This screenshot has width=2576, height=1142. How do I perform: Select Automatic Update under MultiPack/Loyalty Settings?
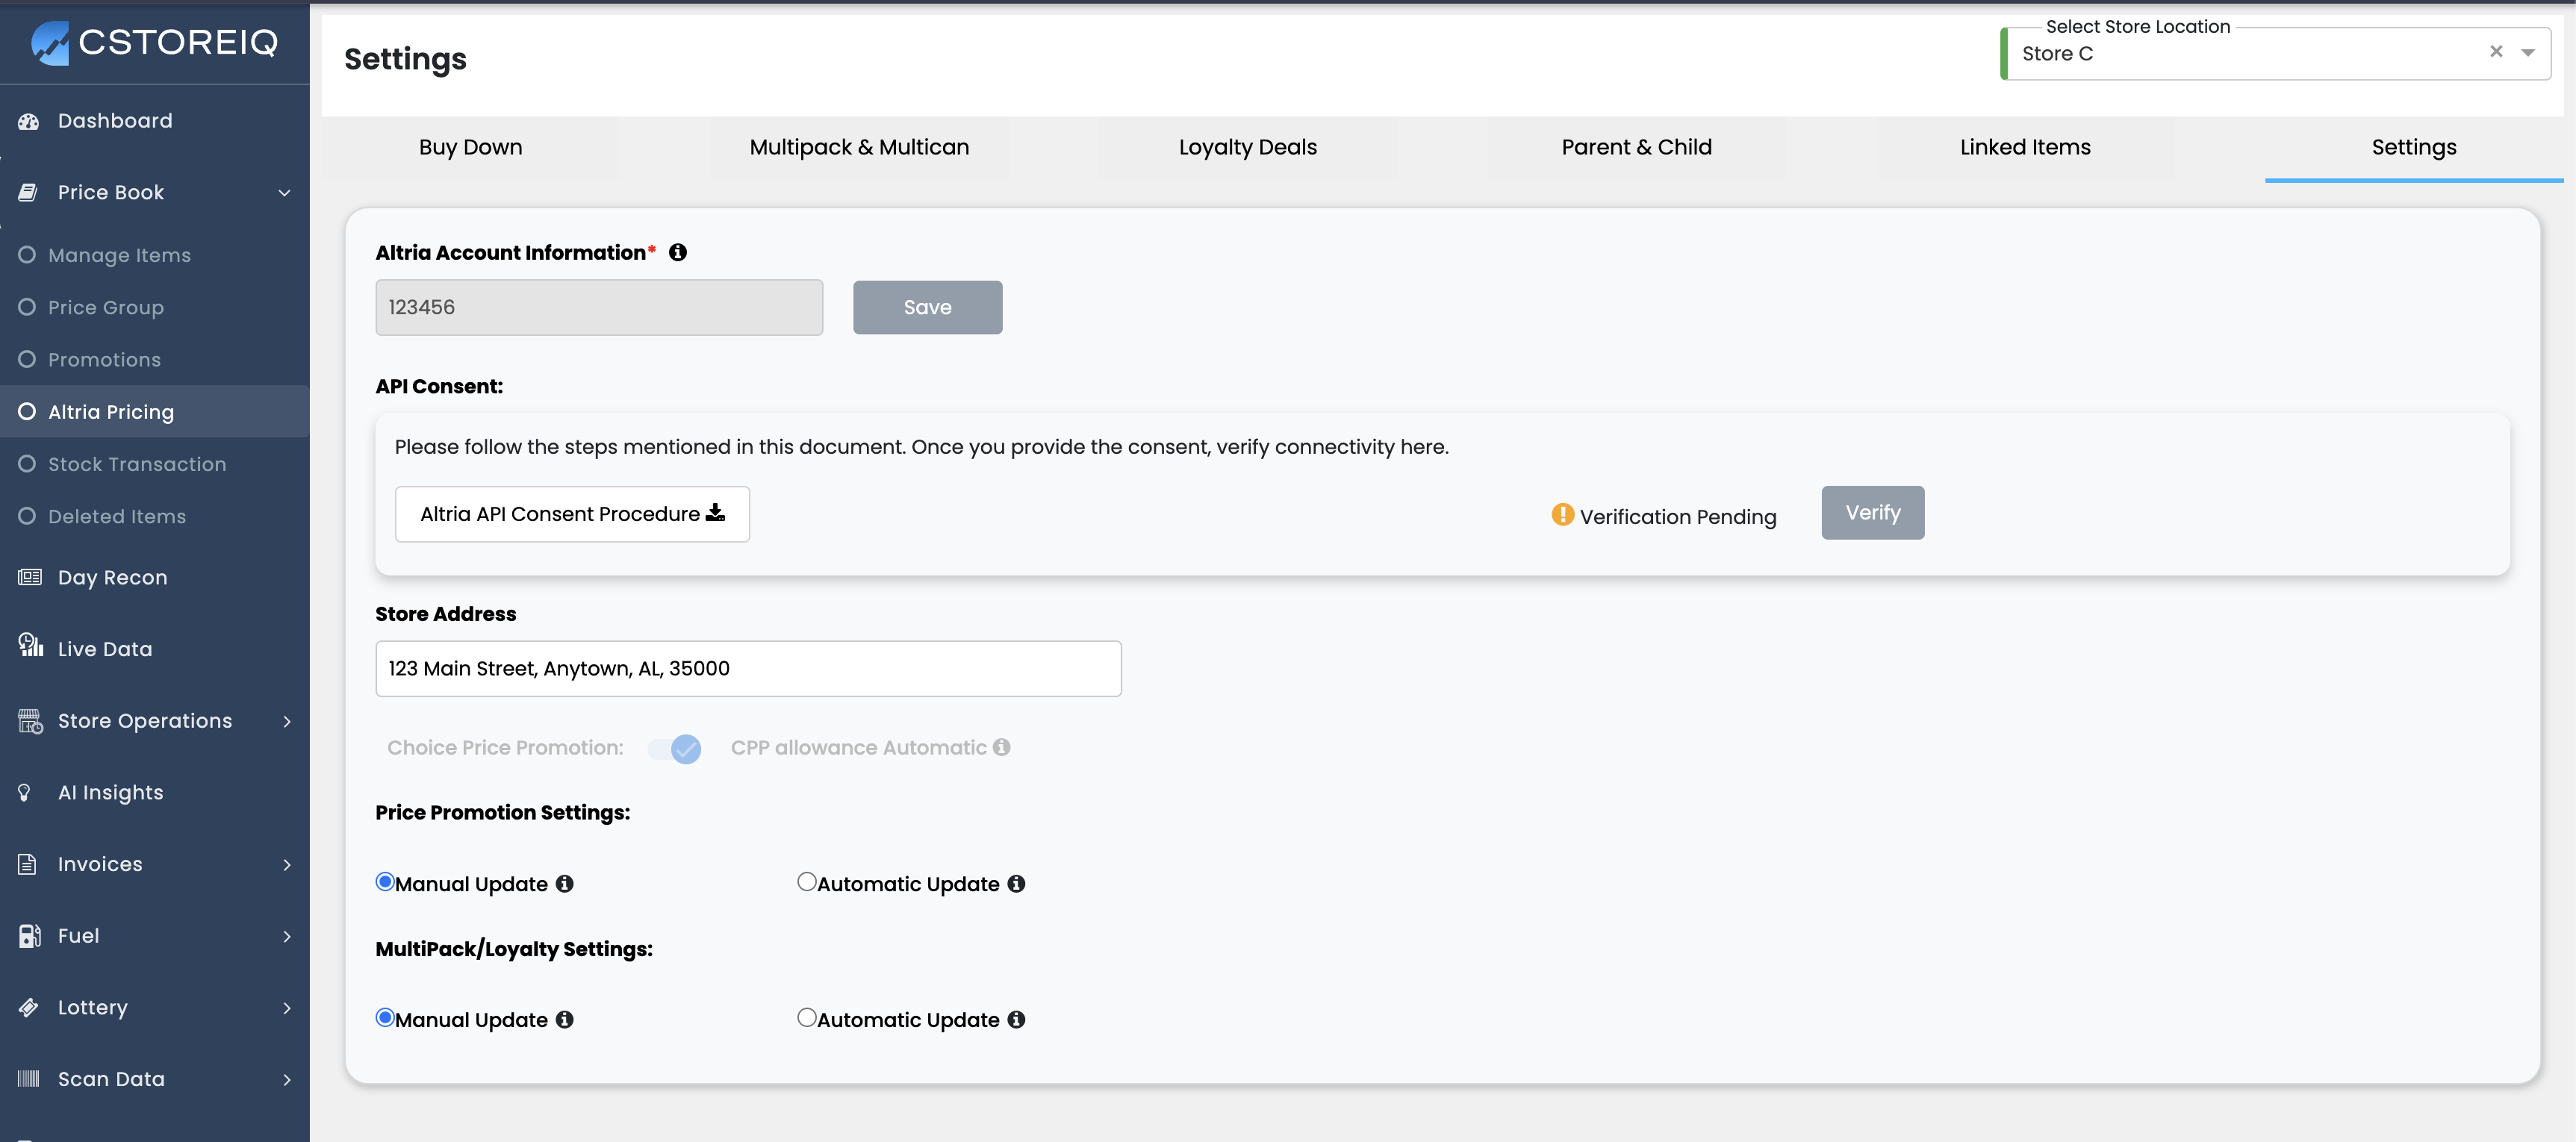point(806,1017)
